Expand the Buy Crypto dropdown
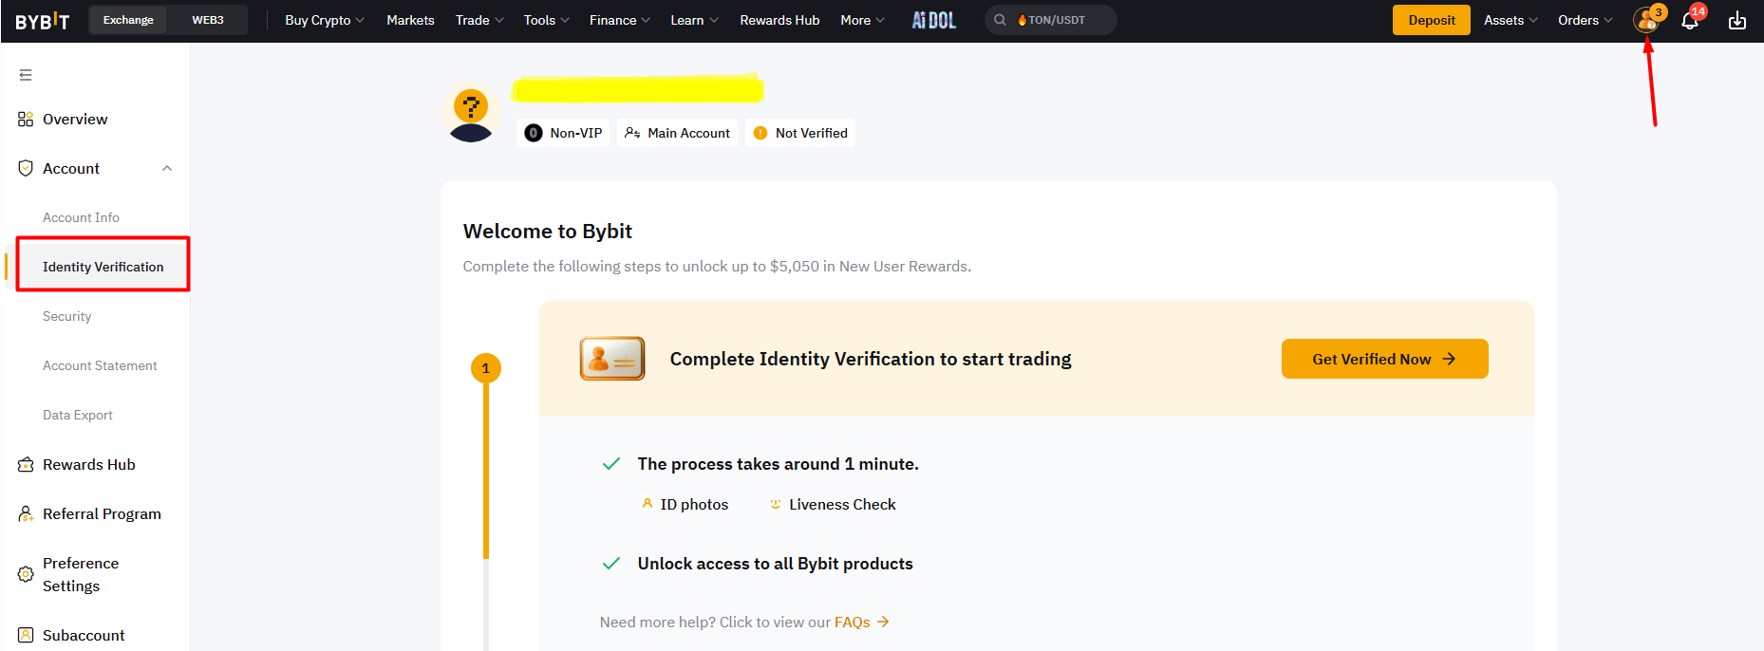Image resolution: width=1764 pixels, height=651 pixels. point(324,20)
